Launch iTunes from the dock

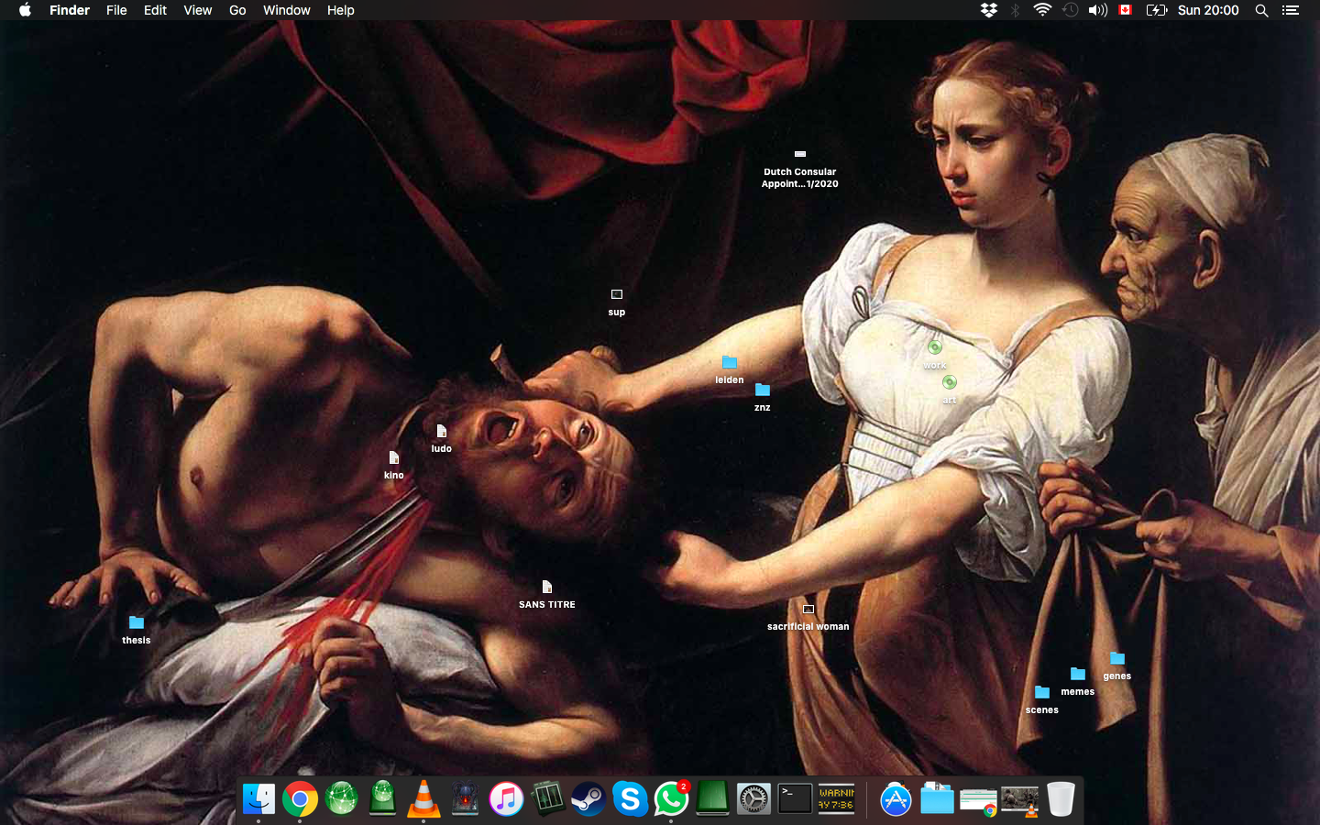pos(506,799)
